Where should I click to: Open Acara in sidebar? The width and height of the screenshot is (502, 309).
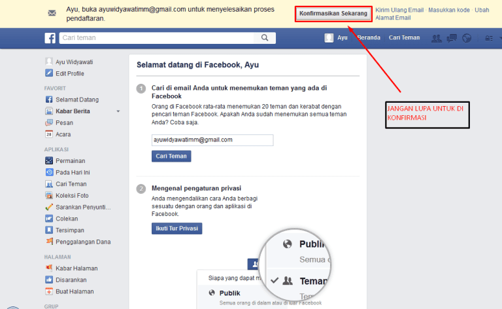[63, 134]
